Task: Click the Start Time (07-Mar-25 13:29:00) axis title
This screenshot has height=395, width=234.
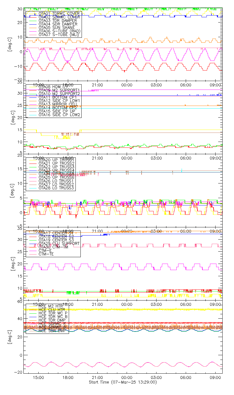Action: 123,382
